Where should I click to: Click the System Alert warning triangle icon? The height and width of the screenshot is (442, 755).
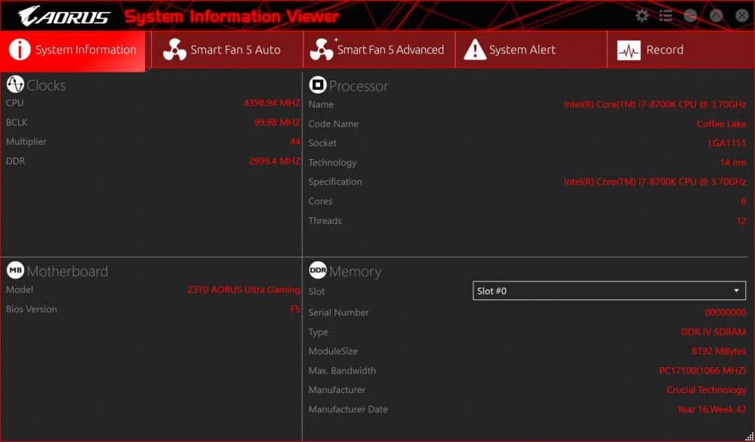(475, 50)
